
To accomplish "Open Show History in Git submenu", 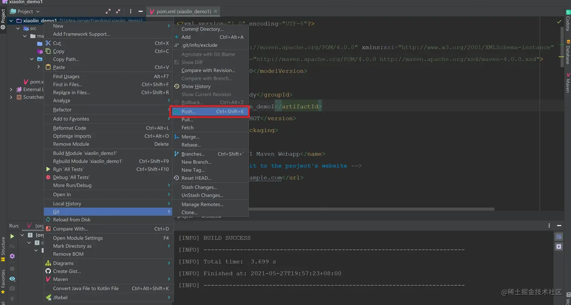I will click(210, 86).
